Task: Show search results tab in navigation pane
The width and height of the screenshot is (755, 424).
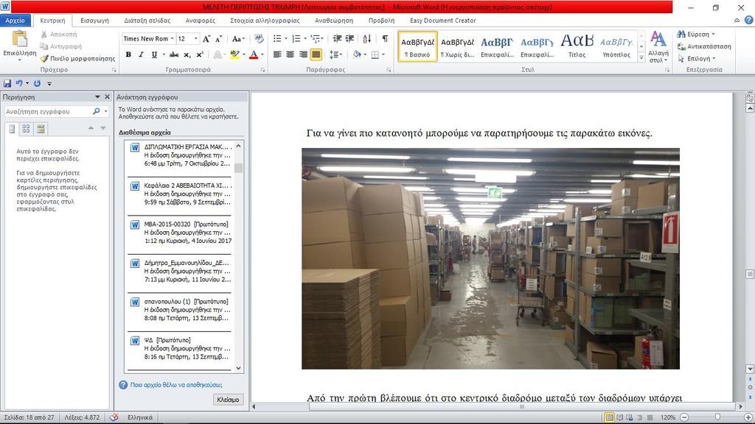Action: click(41, 128)
